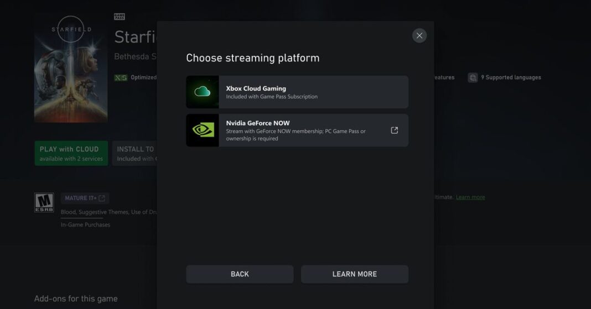The height and width of the screenshot is (309, 591).
Task: Click the ESRB Mature rating icon
Action: coord(44,203)
